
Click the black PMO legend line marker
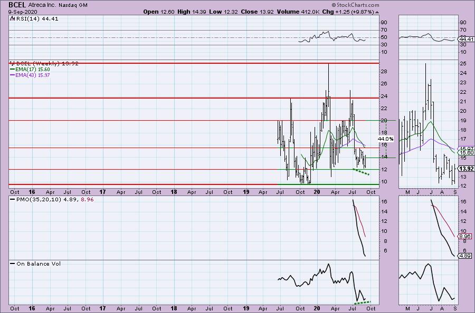13,200
